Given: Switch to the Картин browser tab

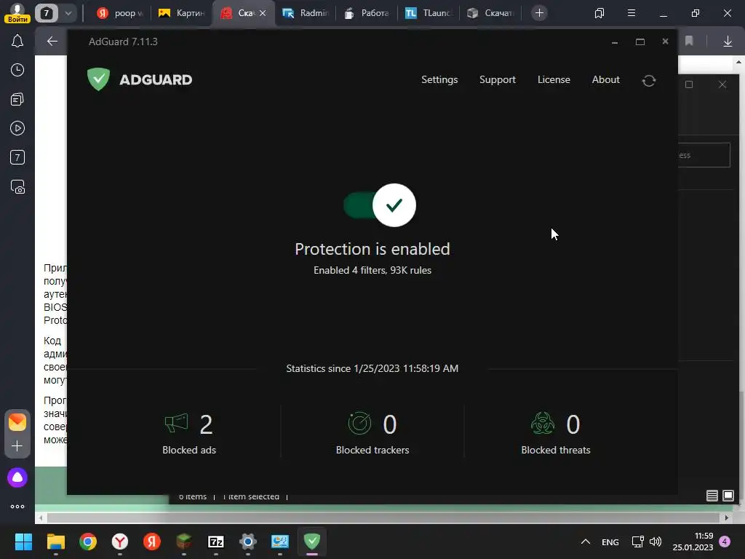Looking at the screenshot, I should [x=181, y=13].
